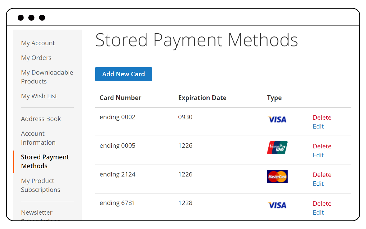The image size is (366, 229).
Task: Click the Type column header
Action: click(274, 98)
